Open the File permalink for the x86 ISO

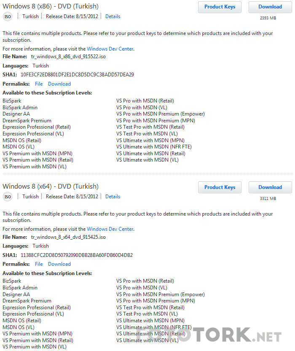[x=39, y=84]
